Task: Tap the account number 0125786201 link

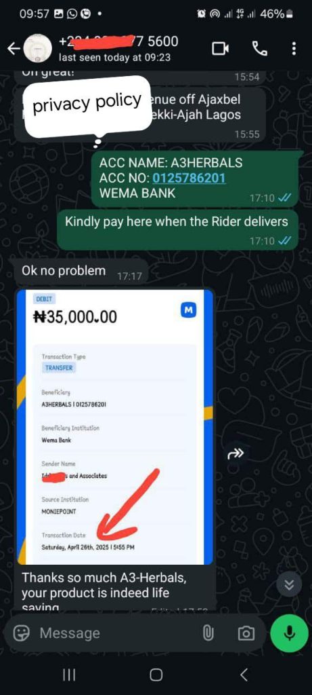Action: [x=189, y=178]
